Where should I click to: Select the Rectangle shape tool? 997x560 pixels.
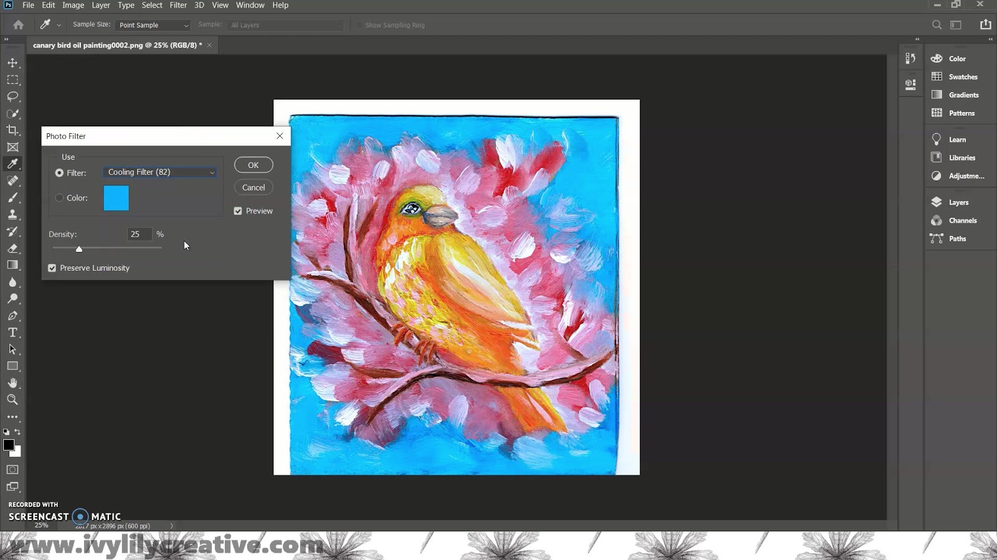[x=12, y=366]
